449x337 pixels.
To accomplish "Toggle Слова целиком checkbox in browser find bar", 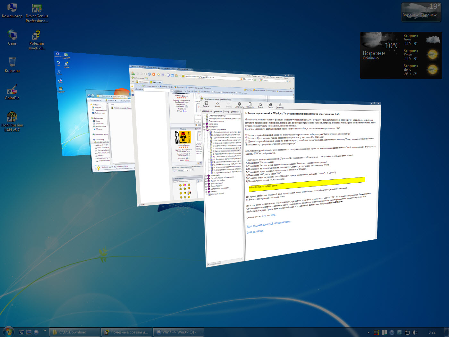I will (236, 93).
